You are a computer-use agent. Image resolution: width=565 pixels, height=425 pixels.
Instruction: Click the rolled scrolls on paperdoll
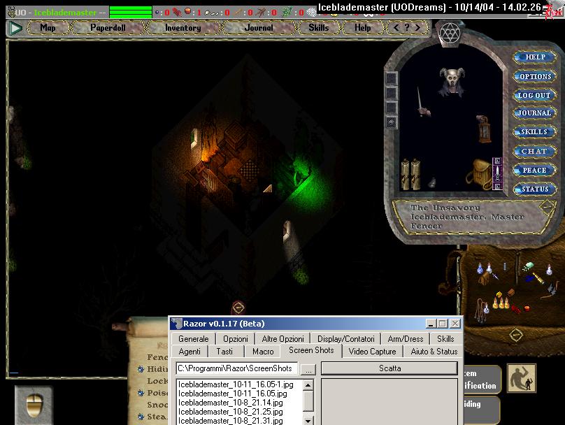click(x=410, y=173)
